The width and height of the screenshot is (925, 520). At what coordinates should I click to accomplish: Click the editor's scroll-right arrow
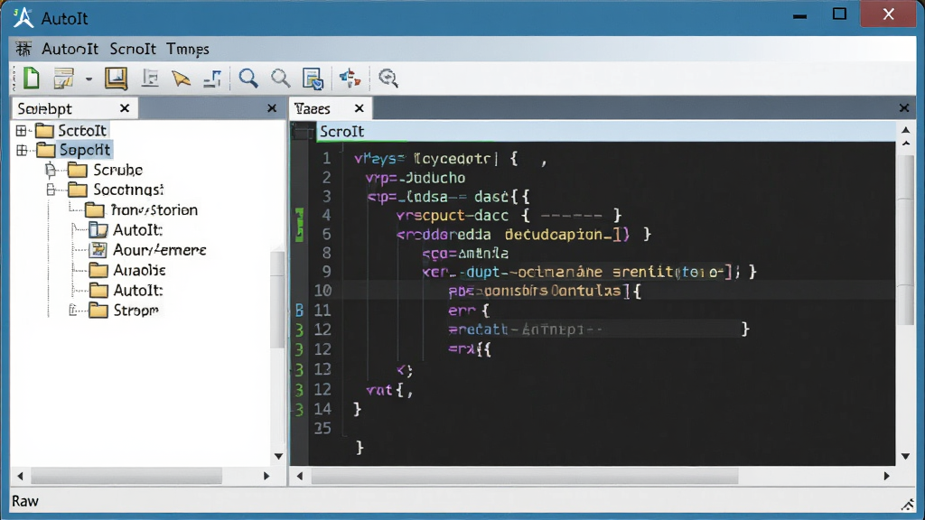[x=887, y=477]
